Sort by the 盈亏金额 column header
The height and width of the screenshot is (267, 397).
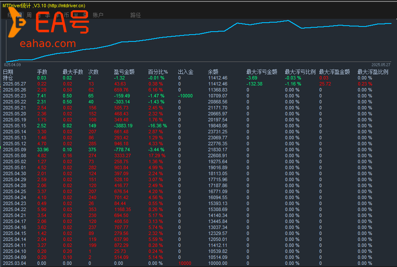point(124,72)
